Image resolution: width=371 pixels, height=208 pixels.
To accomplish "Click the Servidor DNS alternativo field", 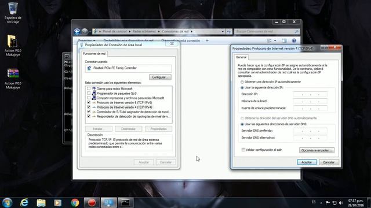I will pyautogui.click(x=310, y=138).
